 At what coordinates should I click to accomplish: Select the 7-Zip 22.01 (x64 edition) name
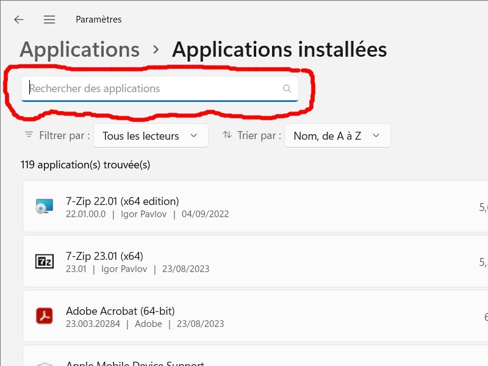(122, 201)
